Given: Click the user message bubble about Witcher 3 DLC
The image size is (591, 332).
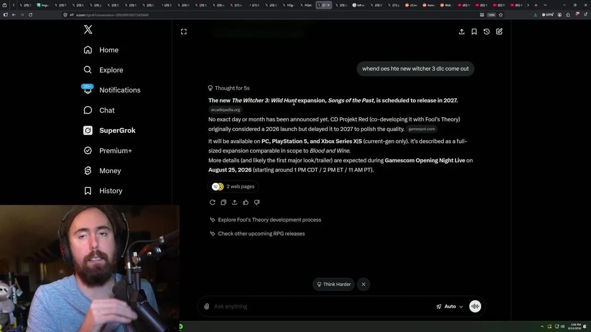Looking at the screenshot, I should pos(415,69).
